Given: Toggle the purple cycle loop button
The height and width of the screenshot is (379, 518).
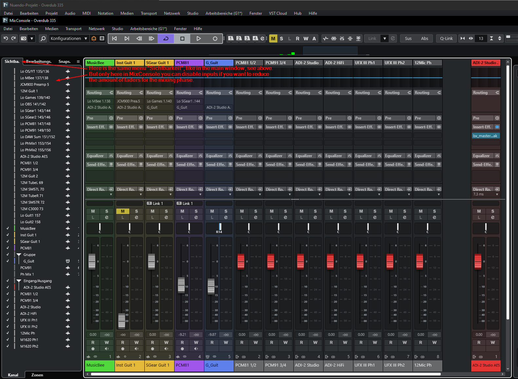Looking at the screenshot, I should (166, 38).
